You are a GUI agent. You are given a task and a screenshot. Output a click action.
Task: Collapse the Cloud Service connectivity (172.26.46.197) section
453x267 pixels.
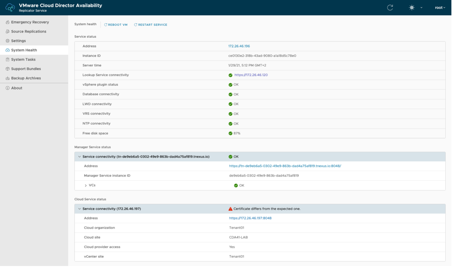pos(79,209)
